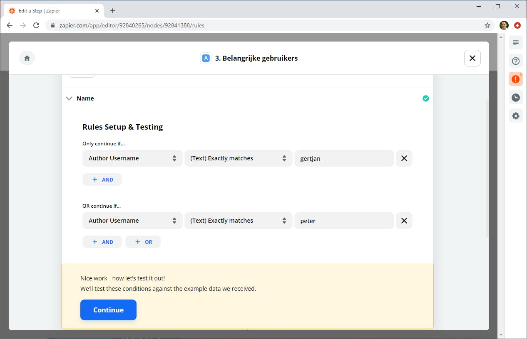Open the task history clock icon
This screenshot has width=527, height=339.
click(516, 98)
